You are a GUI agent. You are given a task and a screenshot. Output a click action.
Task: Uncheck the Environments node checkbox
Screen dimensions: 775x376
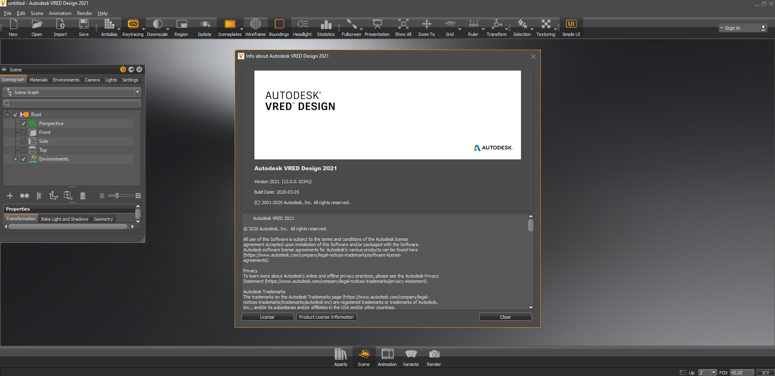click(x=23, y=159)
